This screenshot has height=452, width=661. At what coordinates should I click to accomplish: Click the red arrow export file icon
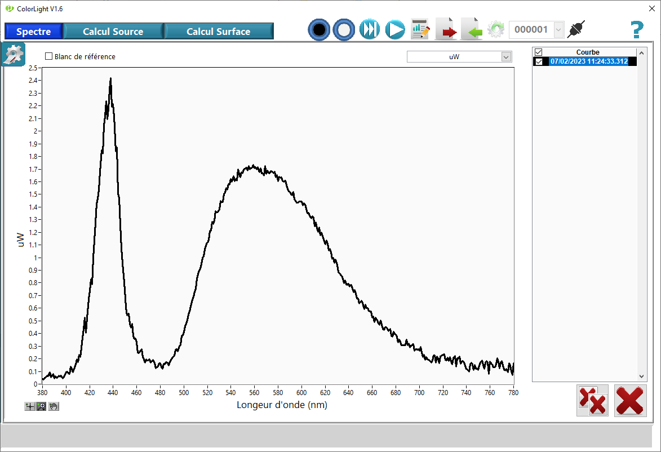(x=446, y=29)
